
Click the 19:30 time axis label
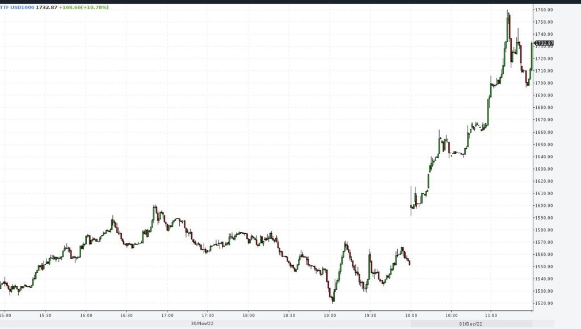point(370,316)
